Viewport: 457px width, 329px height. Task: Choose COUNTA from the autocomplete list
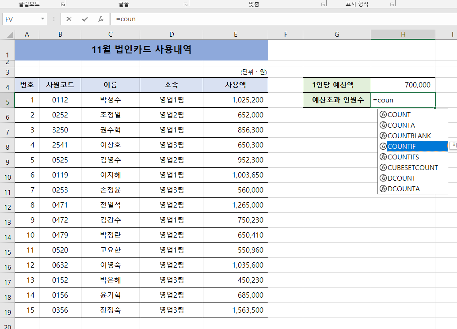(x=413, y=125)
